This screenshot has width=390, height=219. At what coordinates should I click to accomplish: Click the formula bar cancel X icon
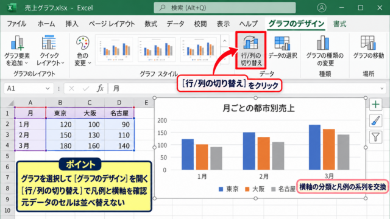point(71,88)
